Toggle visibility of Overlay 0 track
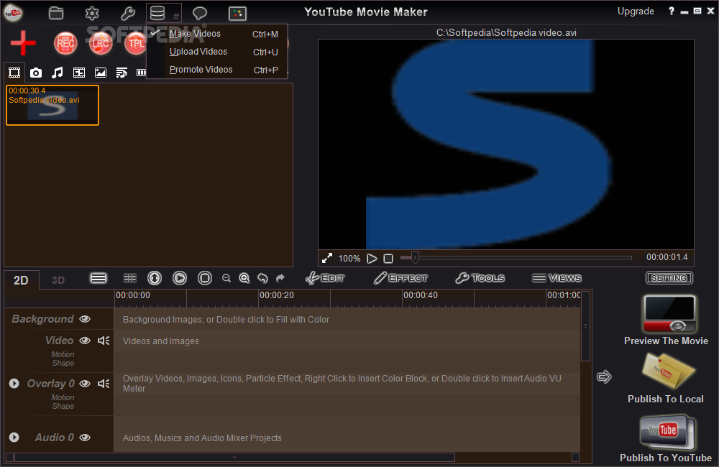This screenshot has width=719, height=467. [85, 384]
